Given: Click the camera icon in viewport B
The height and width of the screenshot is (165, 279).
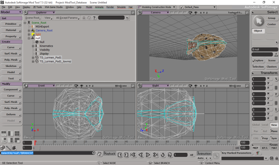Looking at the screenshot, I should point(190,13).
